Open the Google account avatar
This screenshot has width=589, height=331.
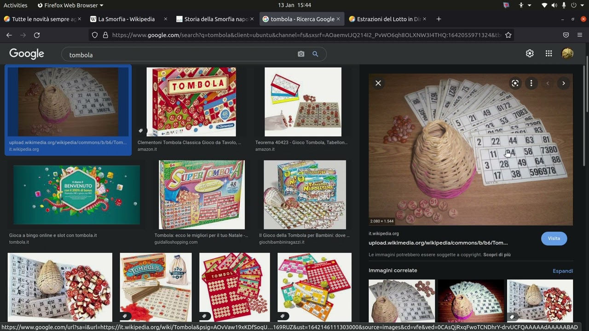[x=567, y=53]
